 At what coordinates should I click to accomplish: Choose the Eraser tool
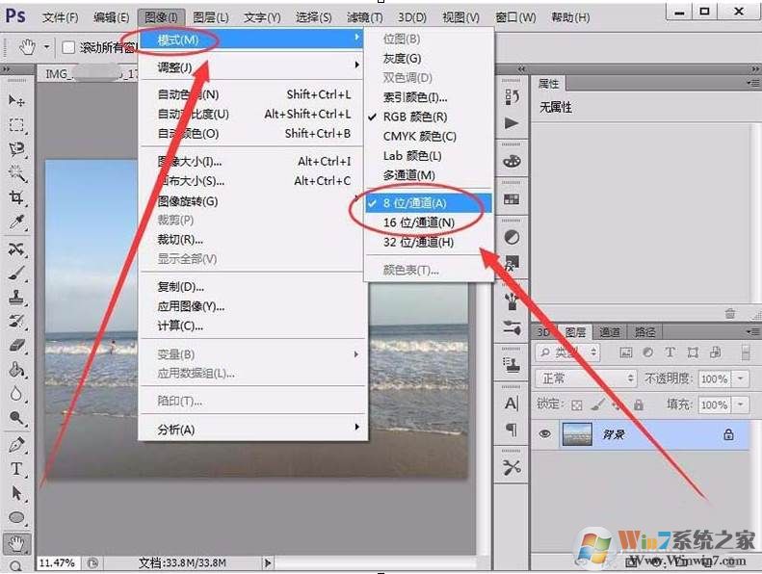pyautogui.click(x=16, y=345)
